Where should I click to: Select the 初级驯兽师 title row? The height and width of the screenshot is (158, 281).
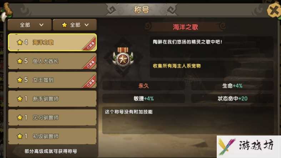click(x=52, y=136)
